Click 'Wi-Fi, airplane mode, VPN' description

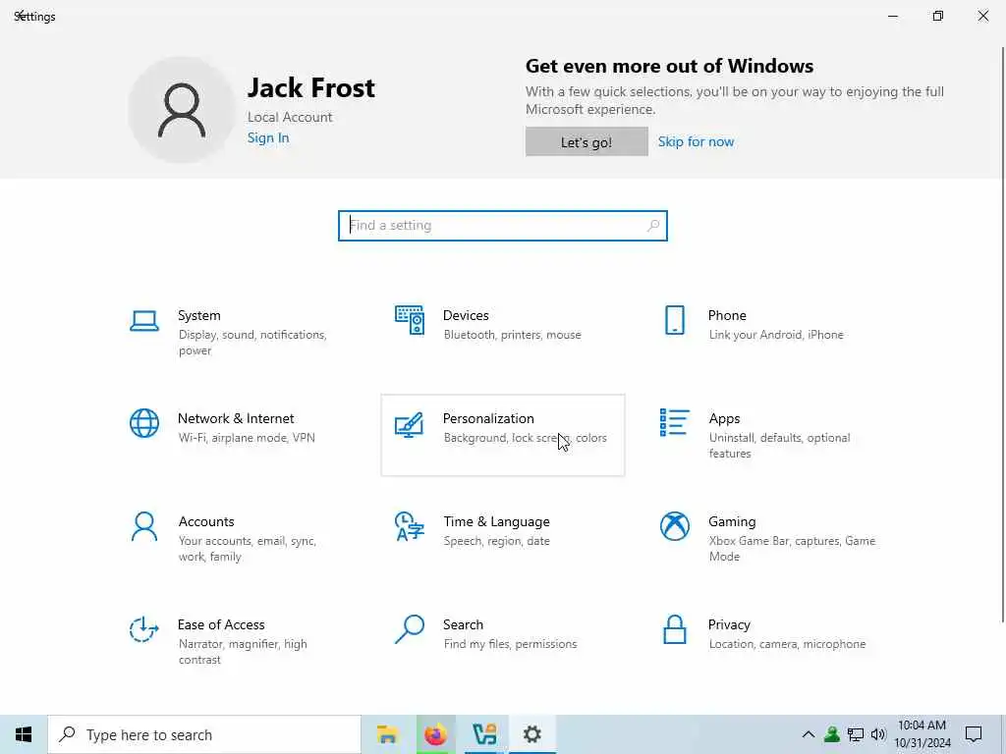pyautogui.click(x=247, y=438)
